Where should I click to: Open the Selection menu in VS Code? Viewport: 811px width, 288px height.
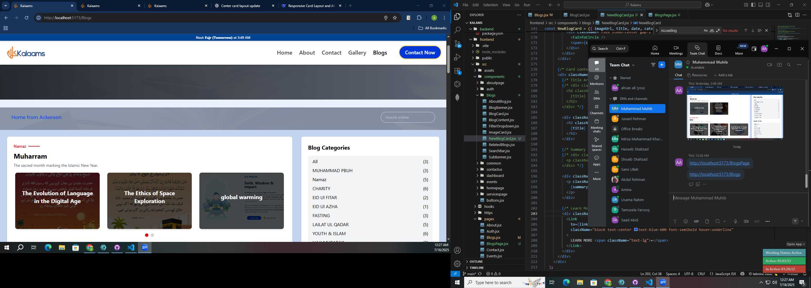(x=490, y=5)
